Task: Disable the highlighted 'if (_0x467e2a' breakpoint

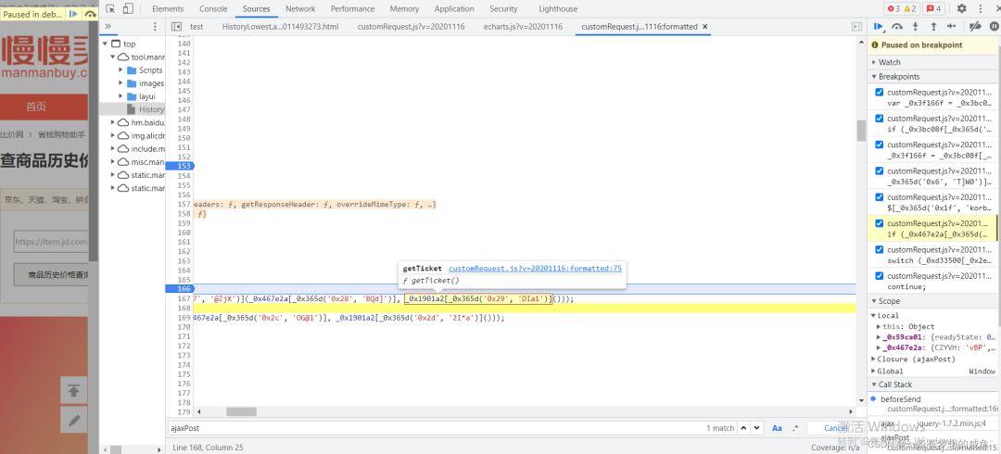Action: pyautogui.click(x=880, y=223)
